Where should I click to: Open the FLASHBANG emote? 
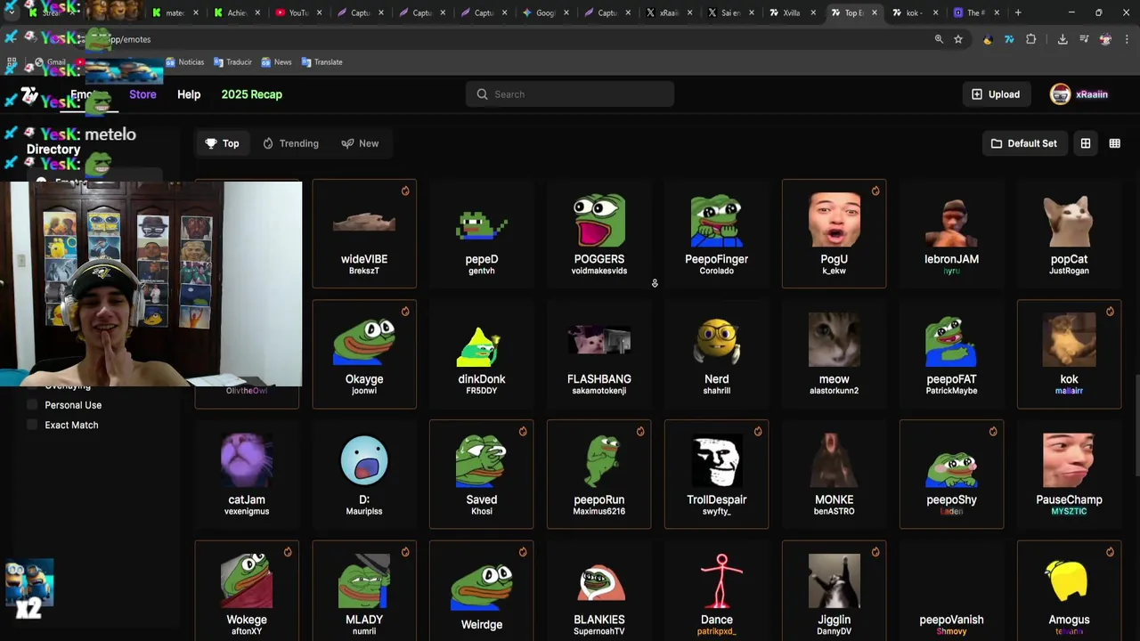coord(599,354)
